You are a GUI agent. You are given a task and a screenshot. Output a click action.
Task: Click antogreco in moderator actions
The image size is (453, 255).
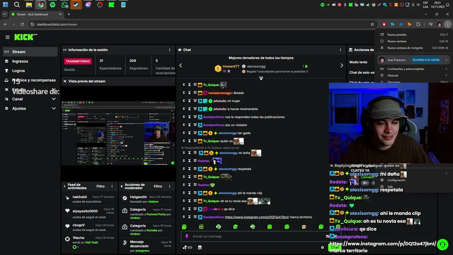point(143,251)
